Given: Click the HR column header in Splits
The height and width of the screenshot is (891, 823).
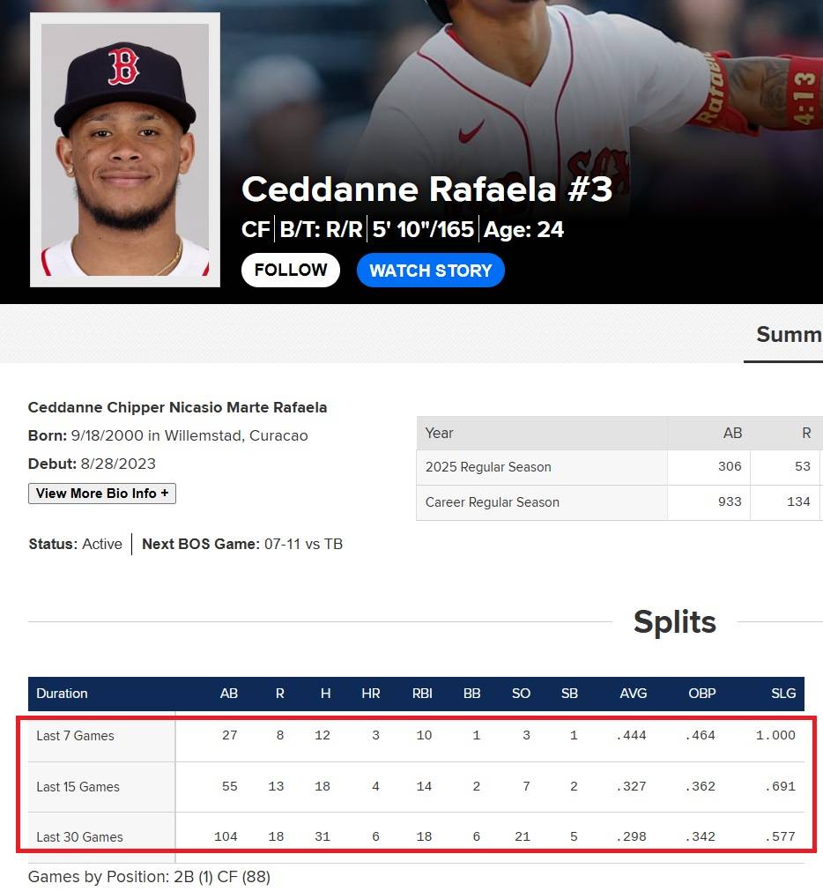Looking at the screenshot, I should pyautogui.click(x=371, y=694).
